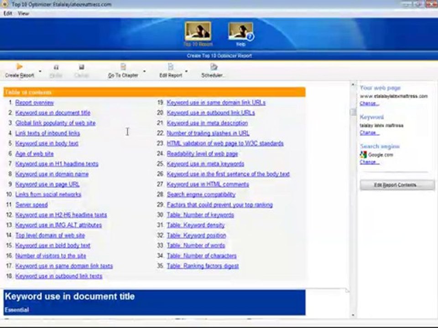Click Change link under Keyword

click(x=369, y=133)
